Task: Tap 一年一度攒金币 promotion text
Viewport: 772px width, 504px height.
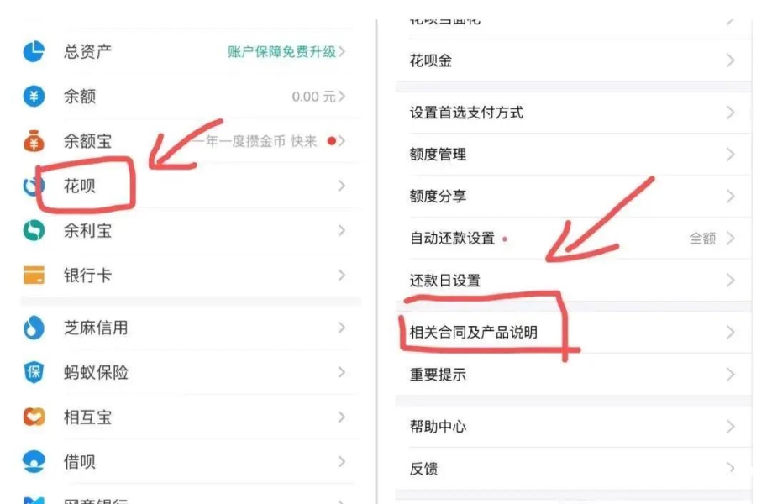Action: click(256, 141)
